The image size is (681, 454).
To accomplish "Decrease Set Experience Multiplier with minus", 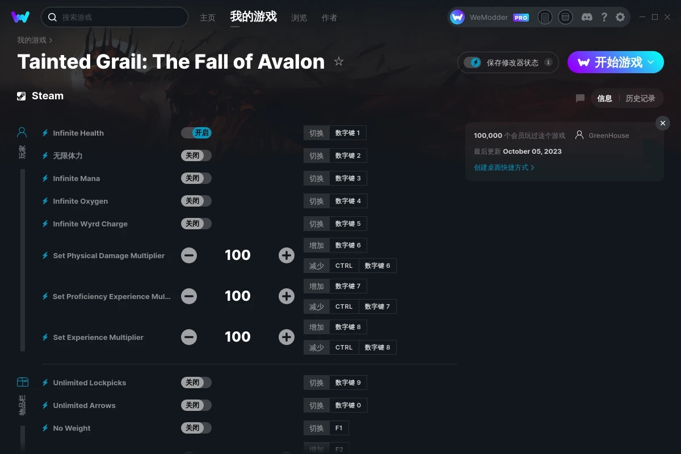I will click(189, 337).
